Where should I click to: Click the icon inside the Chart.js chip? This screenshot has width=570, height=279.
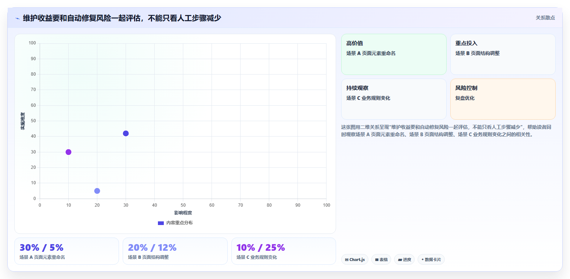tap(347, 260)
